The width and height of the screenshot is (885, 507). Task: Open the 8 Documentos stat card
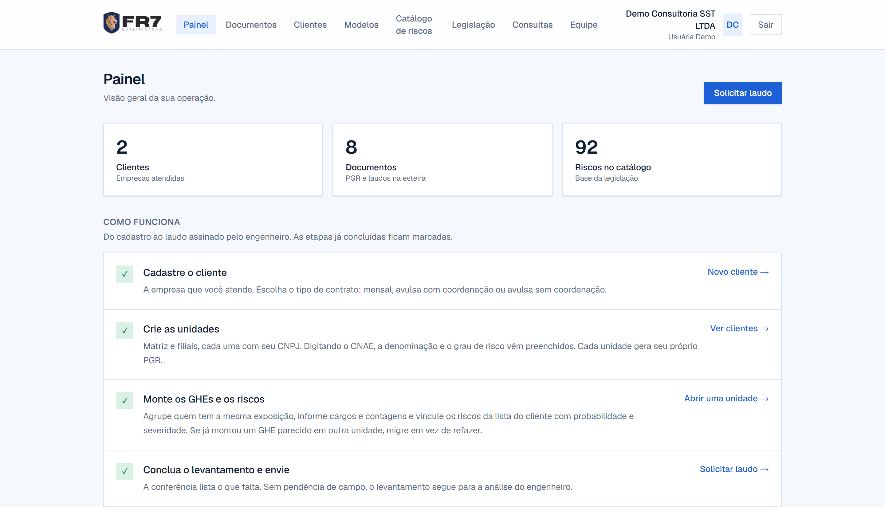pyautogui.click(x=442, y=160)
